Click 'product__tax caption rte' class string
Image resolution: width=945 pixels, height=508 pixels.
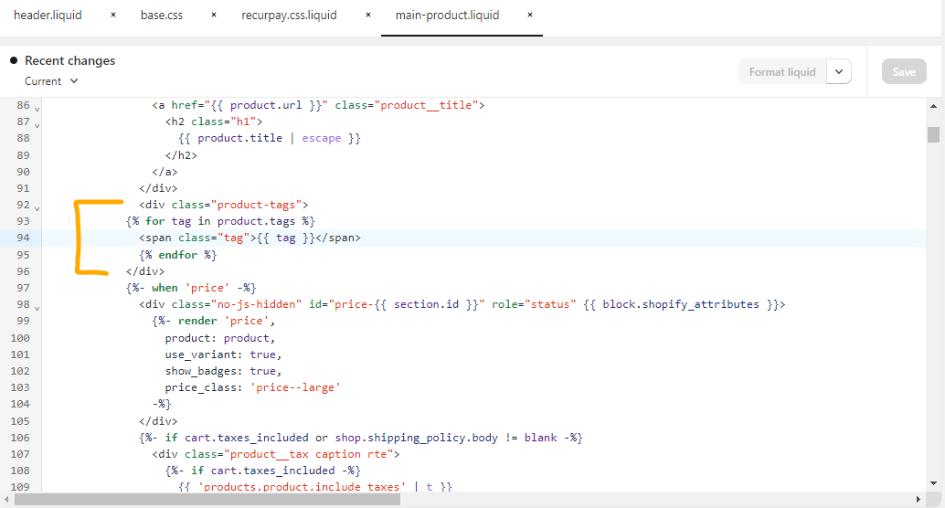[309, 454]
